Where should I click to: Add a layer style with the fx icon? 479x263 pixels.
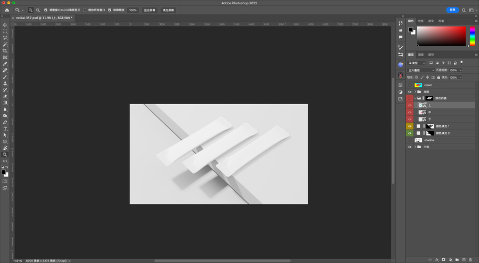coord(437,260)
